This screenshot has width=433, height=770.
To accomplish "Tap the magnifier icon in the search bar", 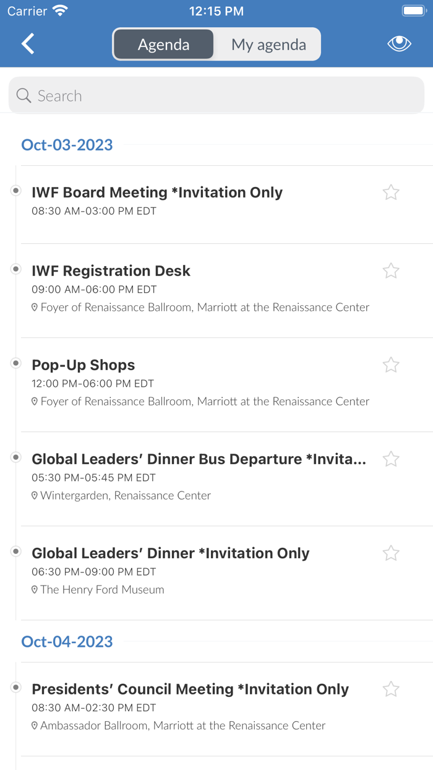I will (x=23, y=95).
